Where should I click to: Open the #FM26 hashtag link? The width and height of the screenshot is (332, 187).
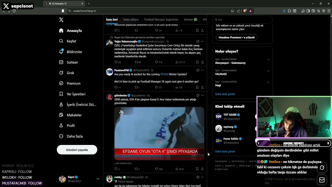(164, 74)
